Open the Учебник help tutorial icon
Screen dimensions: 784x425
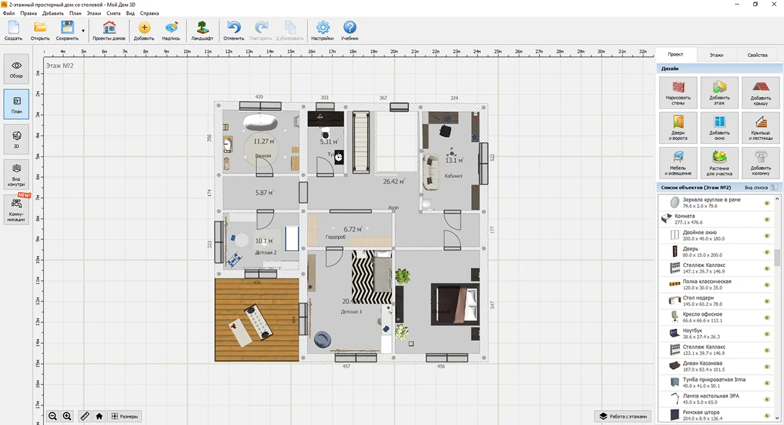350,30
